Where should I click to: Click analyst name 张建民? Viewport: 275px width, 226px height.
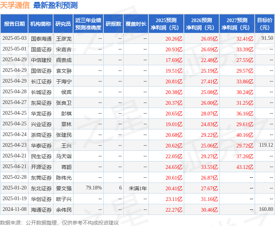coord(64,135)
